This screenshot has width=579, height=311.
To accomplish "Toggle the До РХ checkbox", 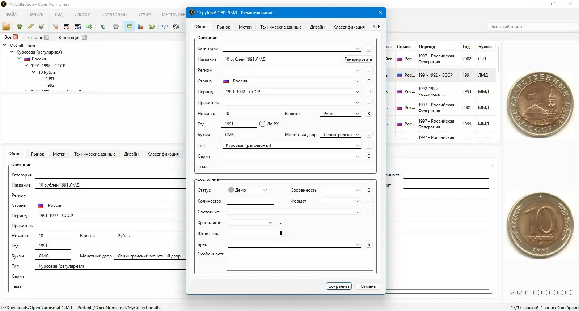I will coord(262,124).
